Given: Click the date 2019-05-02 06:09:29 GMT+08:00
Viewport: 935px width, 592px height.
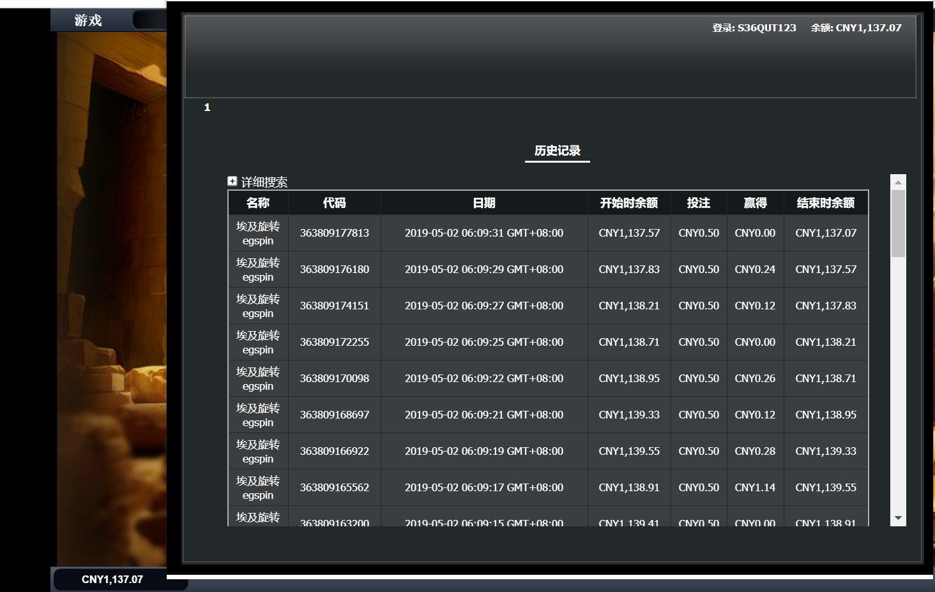Looking at the screenshot, I should coord(484,269).
